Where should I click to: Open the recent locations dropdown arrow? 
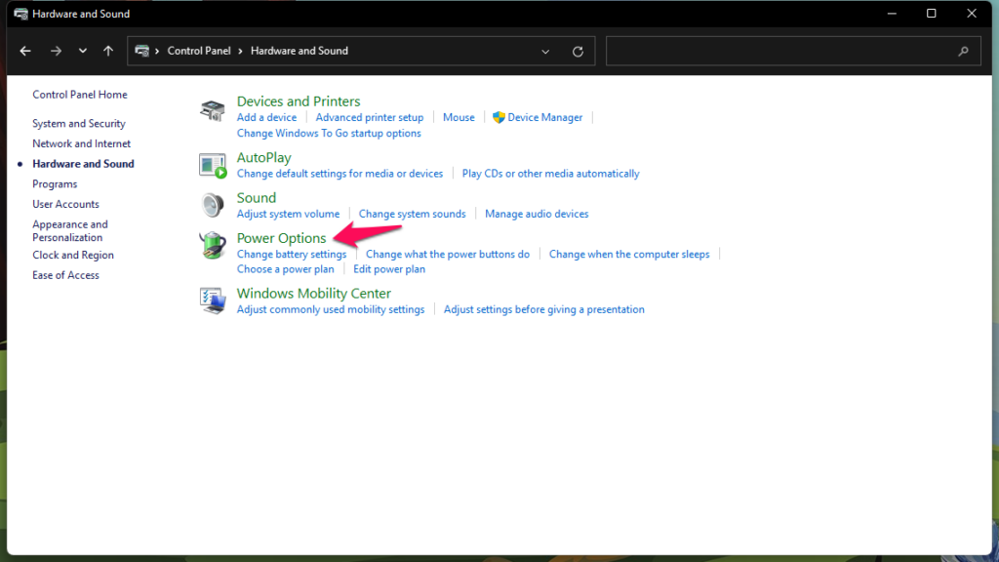[x=82, y=51]
